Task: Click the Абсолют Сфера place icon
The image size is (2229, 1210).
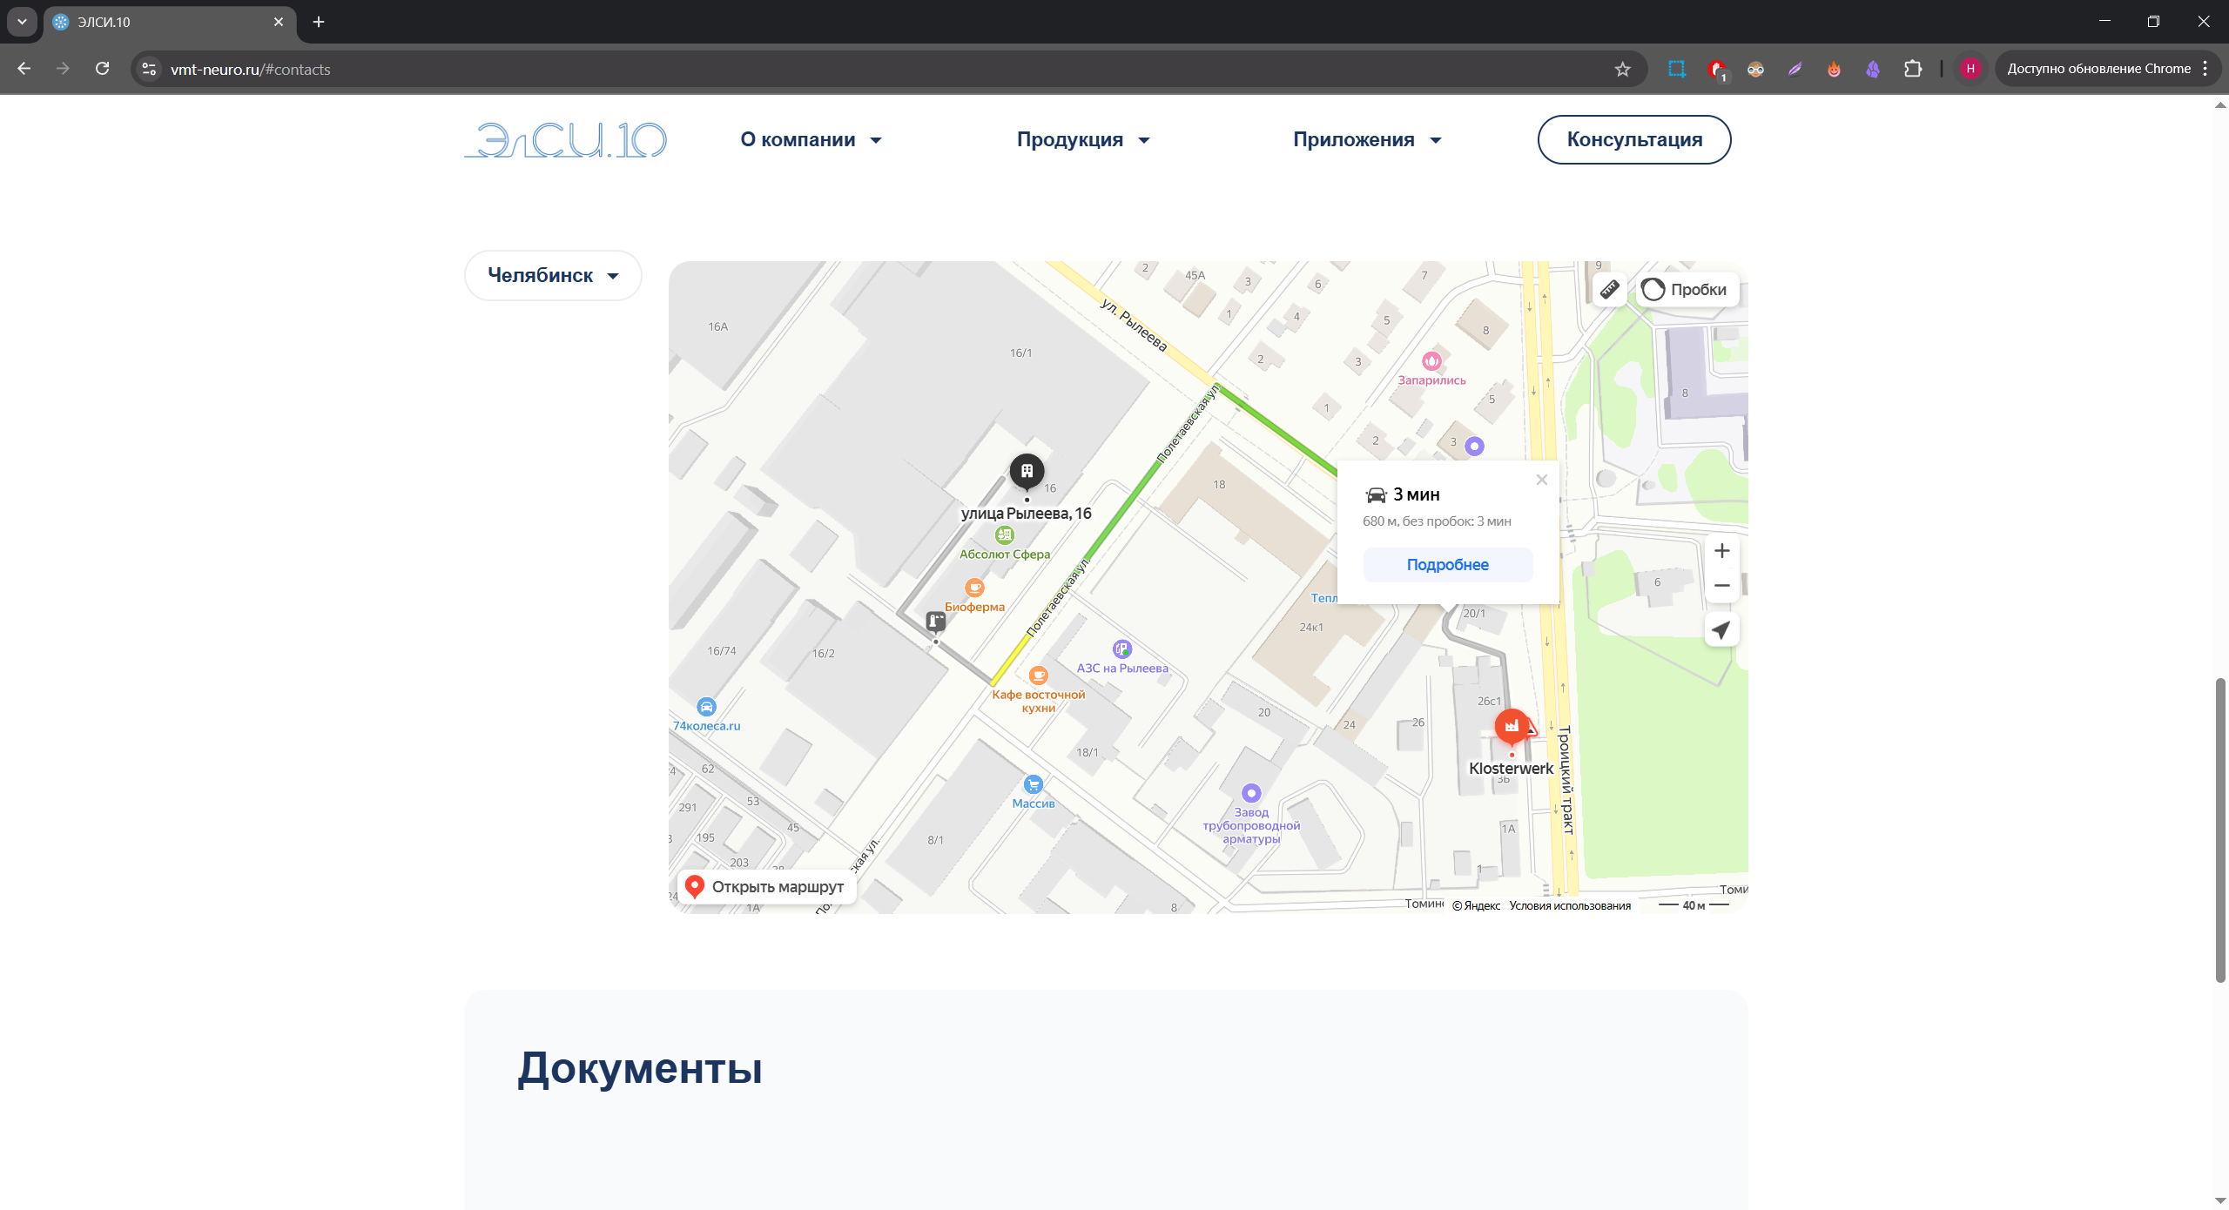Action: [1005, 534]
